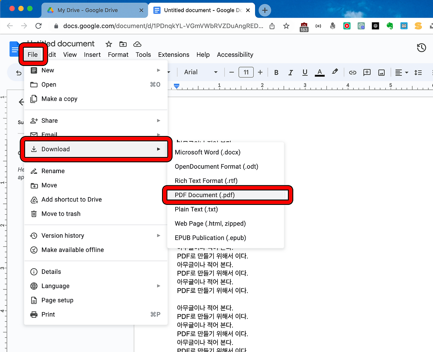Toggle italic formatting
Screen dimensions: 433x352
[290, 72]
